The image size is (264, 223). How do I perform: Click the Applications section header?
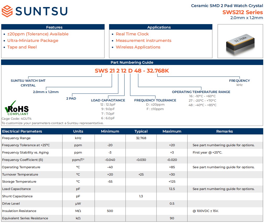tap(161, 27)
